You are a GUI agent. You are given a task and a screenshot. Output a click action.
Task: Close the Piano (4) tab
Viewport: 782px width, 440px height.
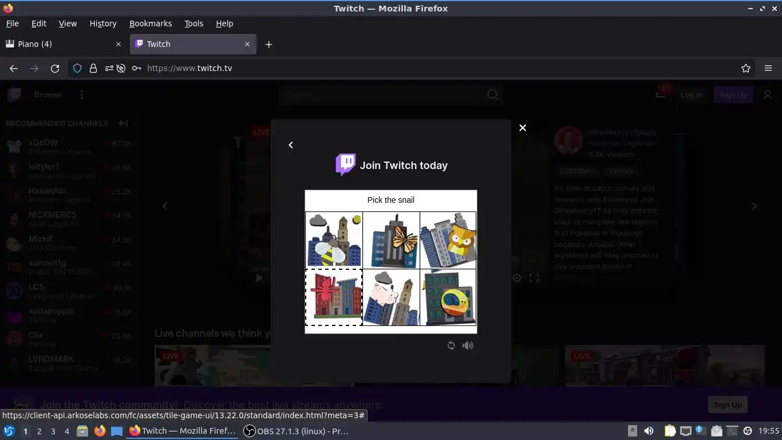(119, 44)
